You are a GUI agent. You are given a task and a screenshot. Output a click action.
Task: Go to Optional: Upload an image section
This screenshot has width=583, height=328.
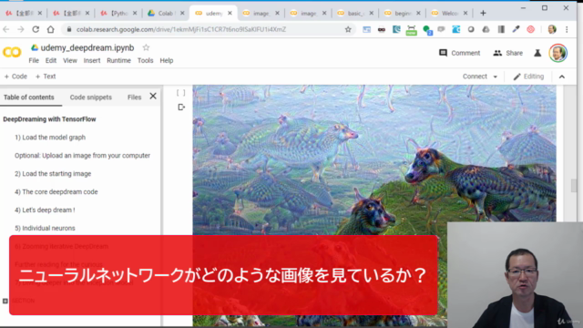83,156
